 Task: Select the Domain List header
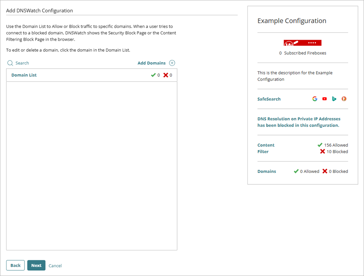[x=24, y=75]
